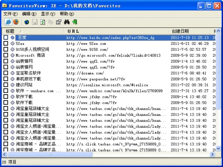Viewport: 223px width, 167px height.
Task: Open the 显示(V) menu
Action: point(48,14)
